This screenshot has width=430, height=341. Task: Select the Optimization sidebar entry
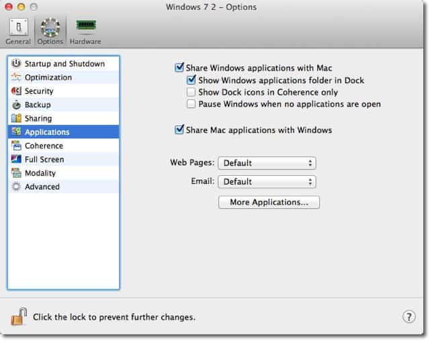click(64, 77)
